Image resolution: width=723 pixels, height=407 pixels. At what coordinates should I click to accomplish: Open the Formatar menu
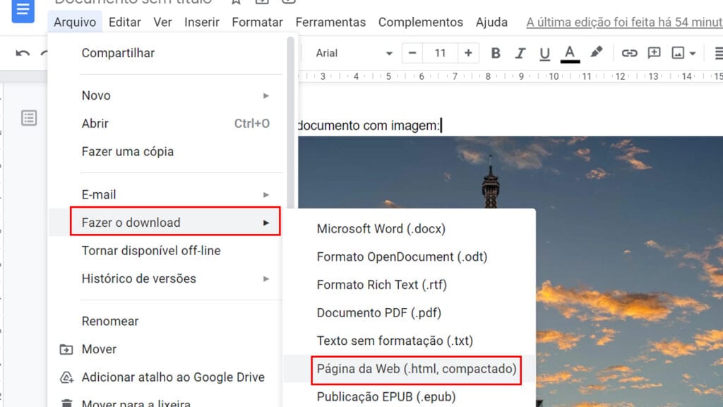click(257, 22)
